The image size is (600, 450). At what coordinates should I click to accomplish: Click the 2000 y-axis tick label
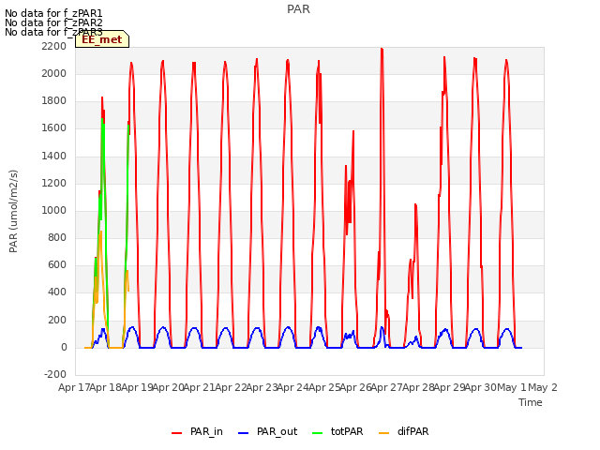[54, 73]
